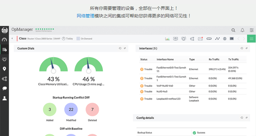Open the user account sidebar icon
The image size is (256, 136).
click(4, 98)
